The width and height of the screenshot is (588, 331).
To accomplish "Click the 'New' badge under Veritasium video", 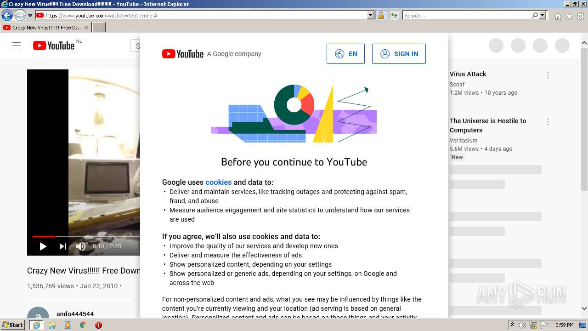I will (457, 157).
